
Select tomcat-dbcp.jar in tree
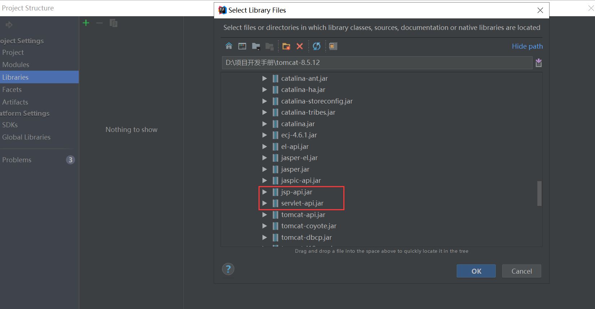point(307,238)
